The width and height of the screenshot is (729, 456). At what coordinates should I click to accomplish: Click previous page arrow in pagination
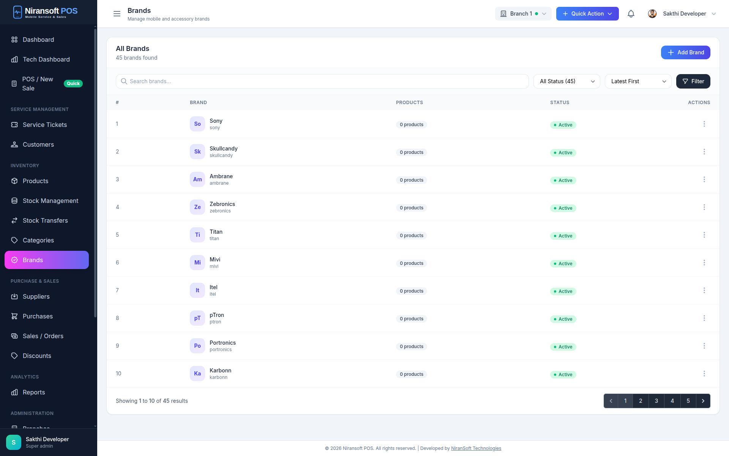[611, 401]
